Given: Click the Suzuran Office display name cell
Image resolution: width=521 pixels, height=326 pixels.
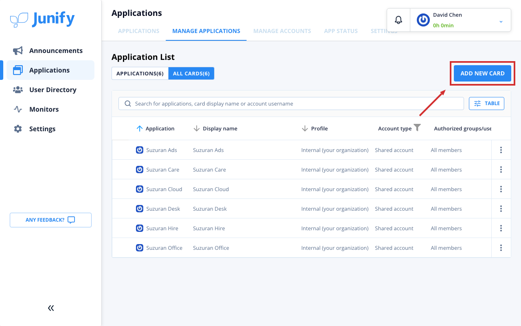Looking at the screenshot, I should 211,248.
